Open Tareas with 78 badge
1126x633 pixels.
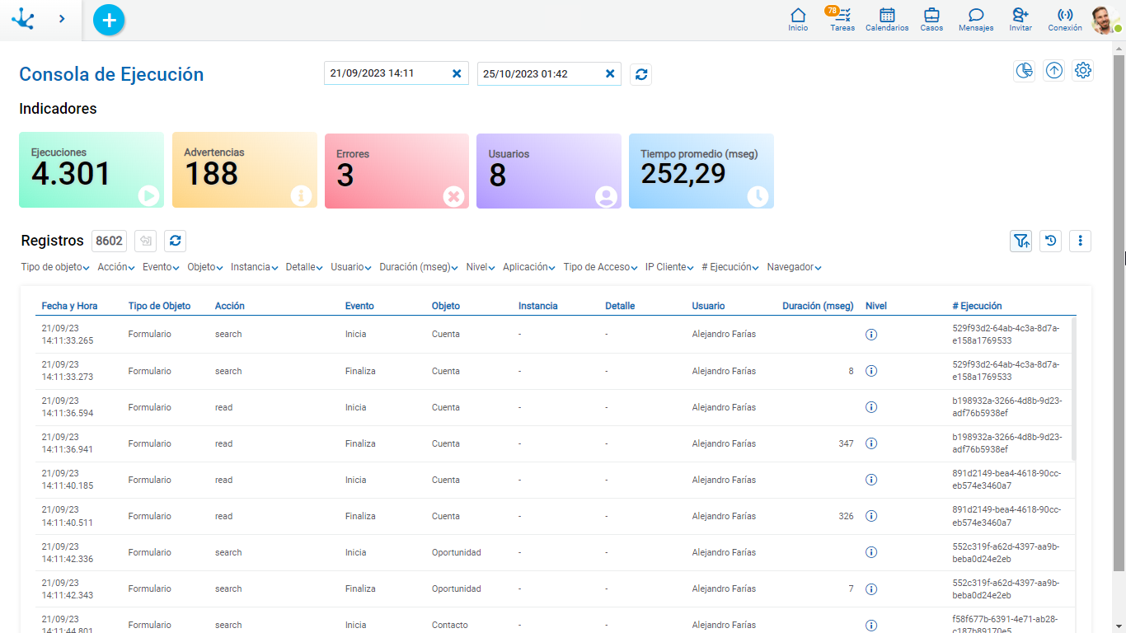coord(842,20)
